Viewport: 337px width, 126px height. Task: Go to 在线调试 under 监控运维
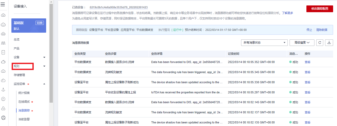point(24,102)
